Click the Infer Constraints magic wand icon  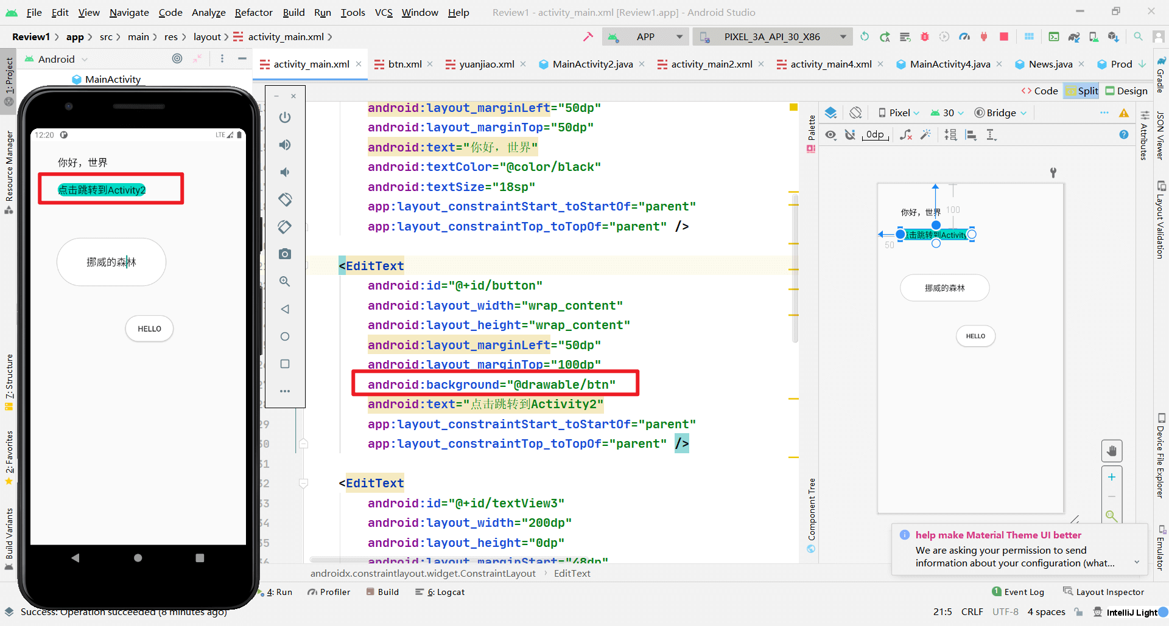pos(926,135)
